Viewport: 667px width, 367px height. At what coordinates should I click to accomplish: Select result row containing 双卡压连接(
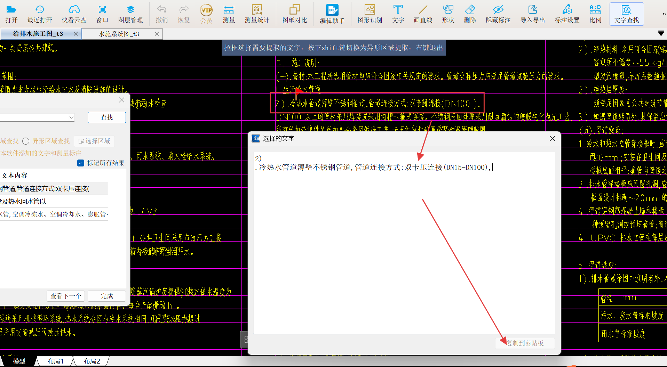[x=54, y=189]
